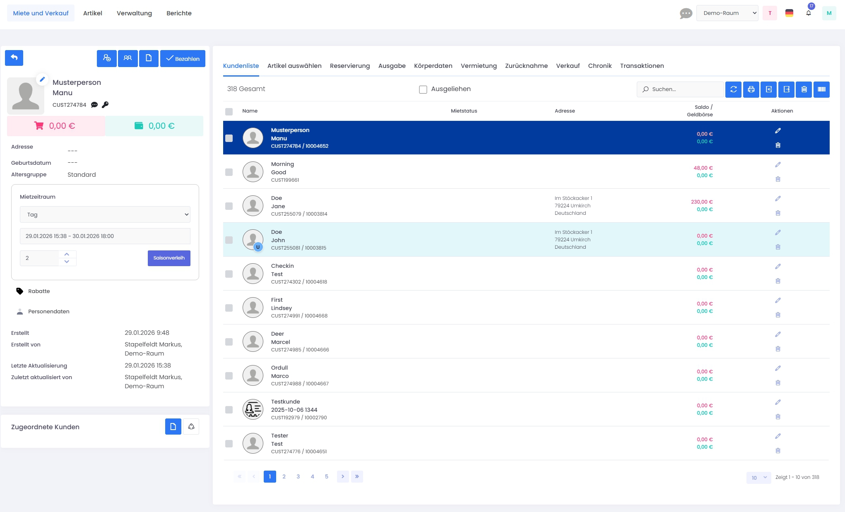Click the key icon beside CUST274784
This screenshot has height=512, width=845.
(105, 105)
